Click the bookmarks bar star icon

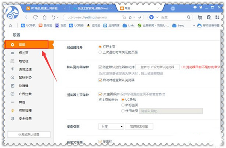[11, 26]
